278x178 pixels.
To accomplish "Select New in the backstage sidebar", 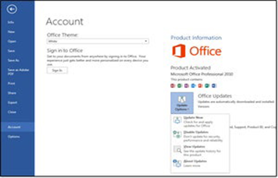I will coord(11,32).
